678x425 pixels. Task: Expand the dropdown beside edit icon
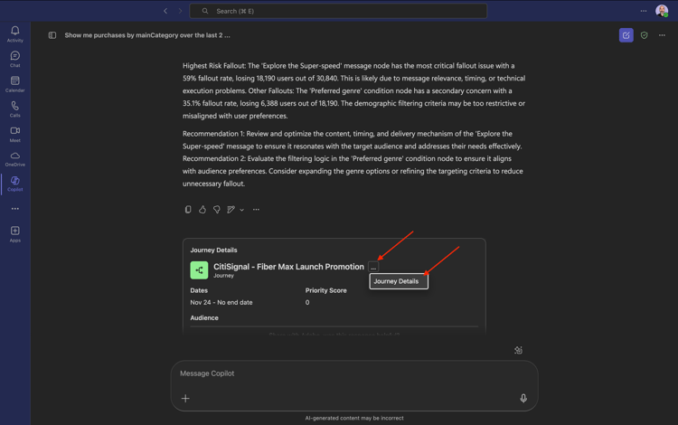[x=241, y=210]
